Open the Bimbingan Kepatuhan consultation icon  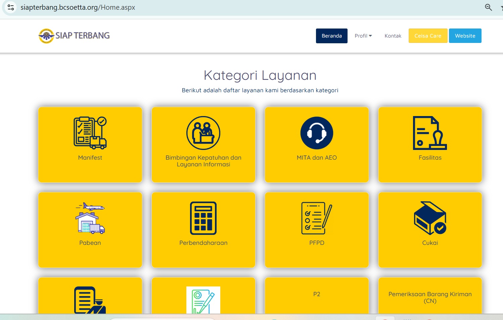click(203, 133)
